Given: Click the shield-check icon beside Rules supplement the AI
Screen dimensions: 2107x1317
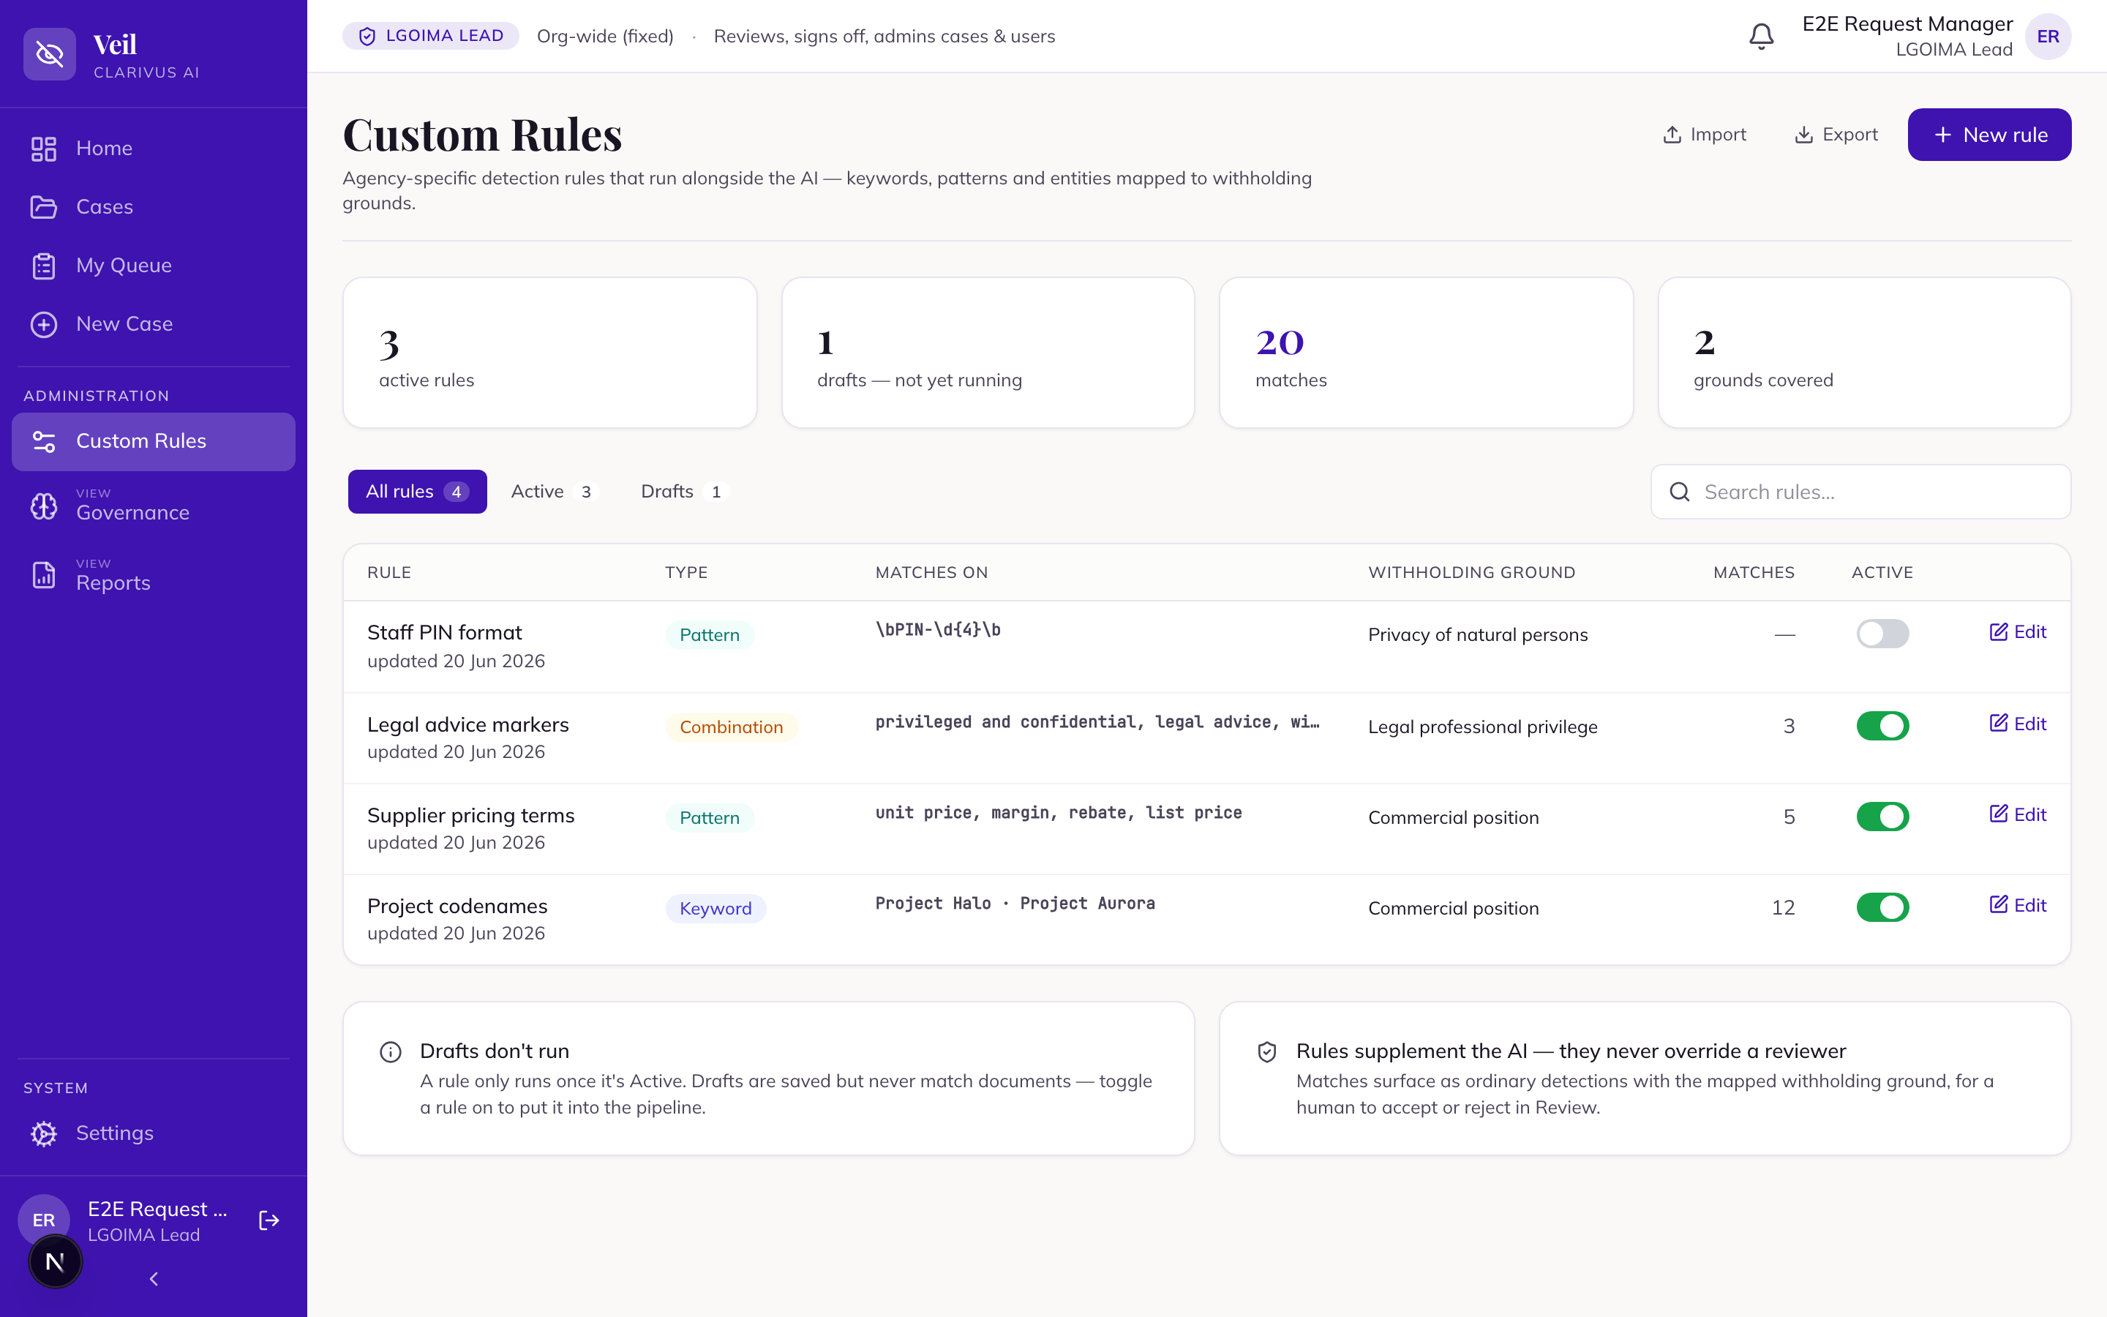Looking at the screenshot, I should click(x=1267, y=1052).
